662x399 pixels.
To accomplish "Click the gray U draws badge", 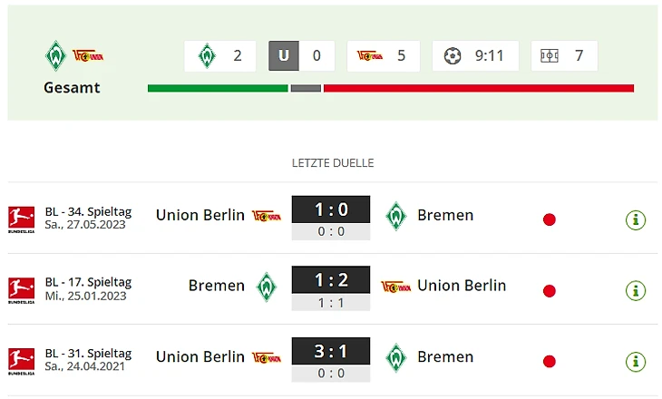I will [284, 55].
